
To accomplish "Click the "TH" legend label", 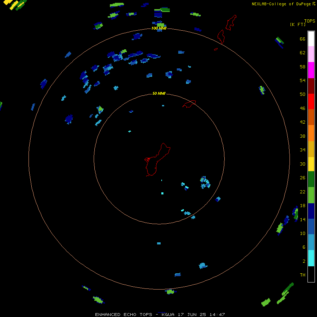I will [x=303, y=275].
